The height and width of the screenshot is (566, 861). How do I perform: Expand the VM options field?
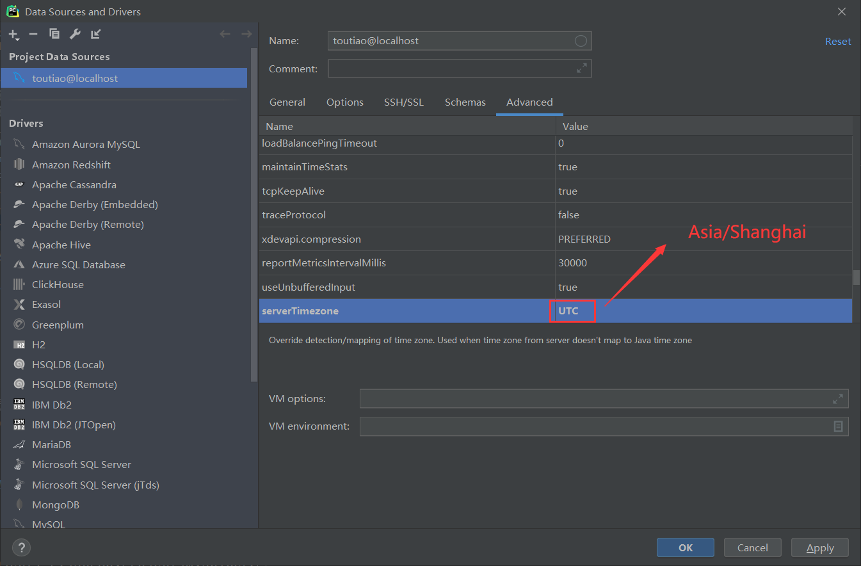(838, 398)
